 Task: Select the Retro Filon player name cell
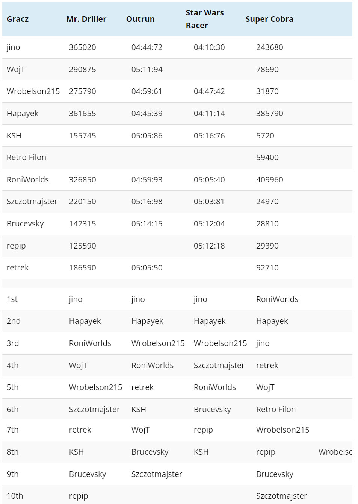pos(26,158)
